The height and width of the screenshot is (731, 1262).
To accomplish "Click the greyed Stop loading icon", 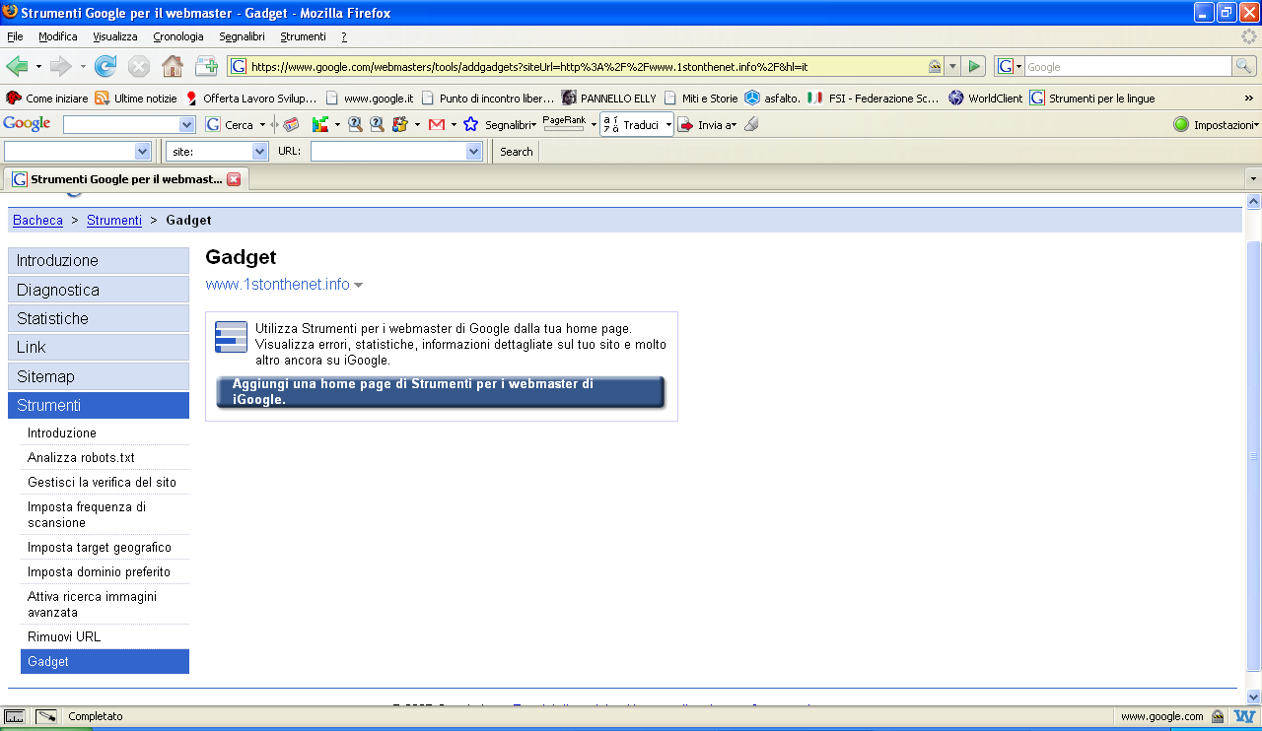I will pyautogui.click(x=139, y=66).
